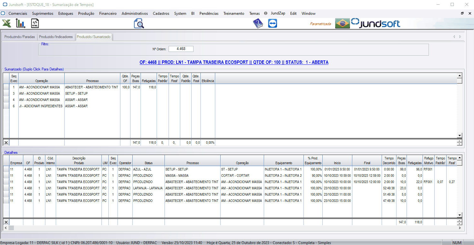Image resolution: width=474 pixels, height=245 pixels.
Task: Open the help book icon
Action: [x=258, y=24]
